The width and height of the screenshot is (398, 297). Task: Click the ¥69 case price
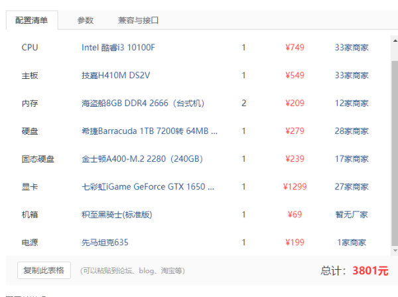tap(295, 215)
